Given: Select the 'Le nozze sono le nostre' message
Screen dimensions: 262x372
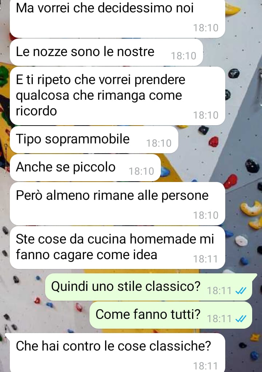Looking at the screenshot, I should pos(106,52).
